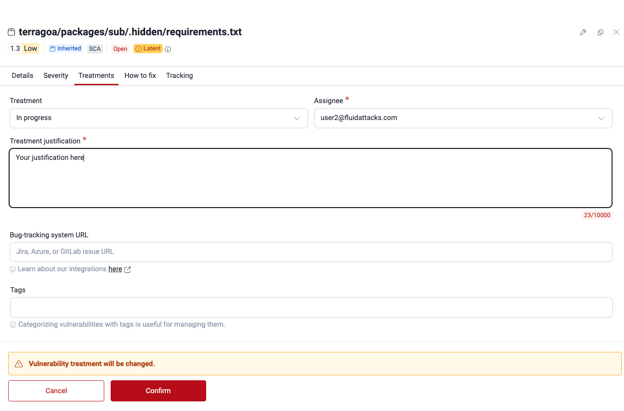
Task: Click the warning triangle in the treatment alert
Action: click(x=18, y=363)
